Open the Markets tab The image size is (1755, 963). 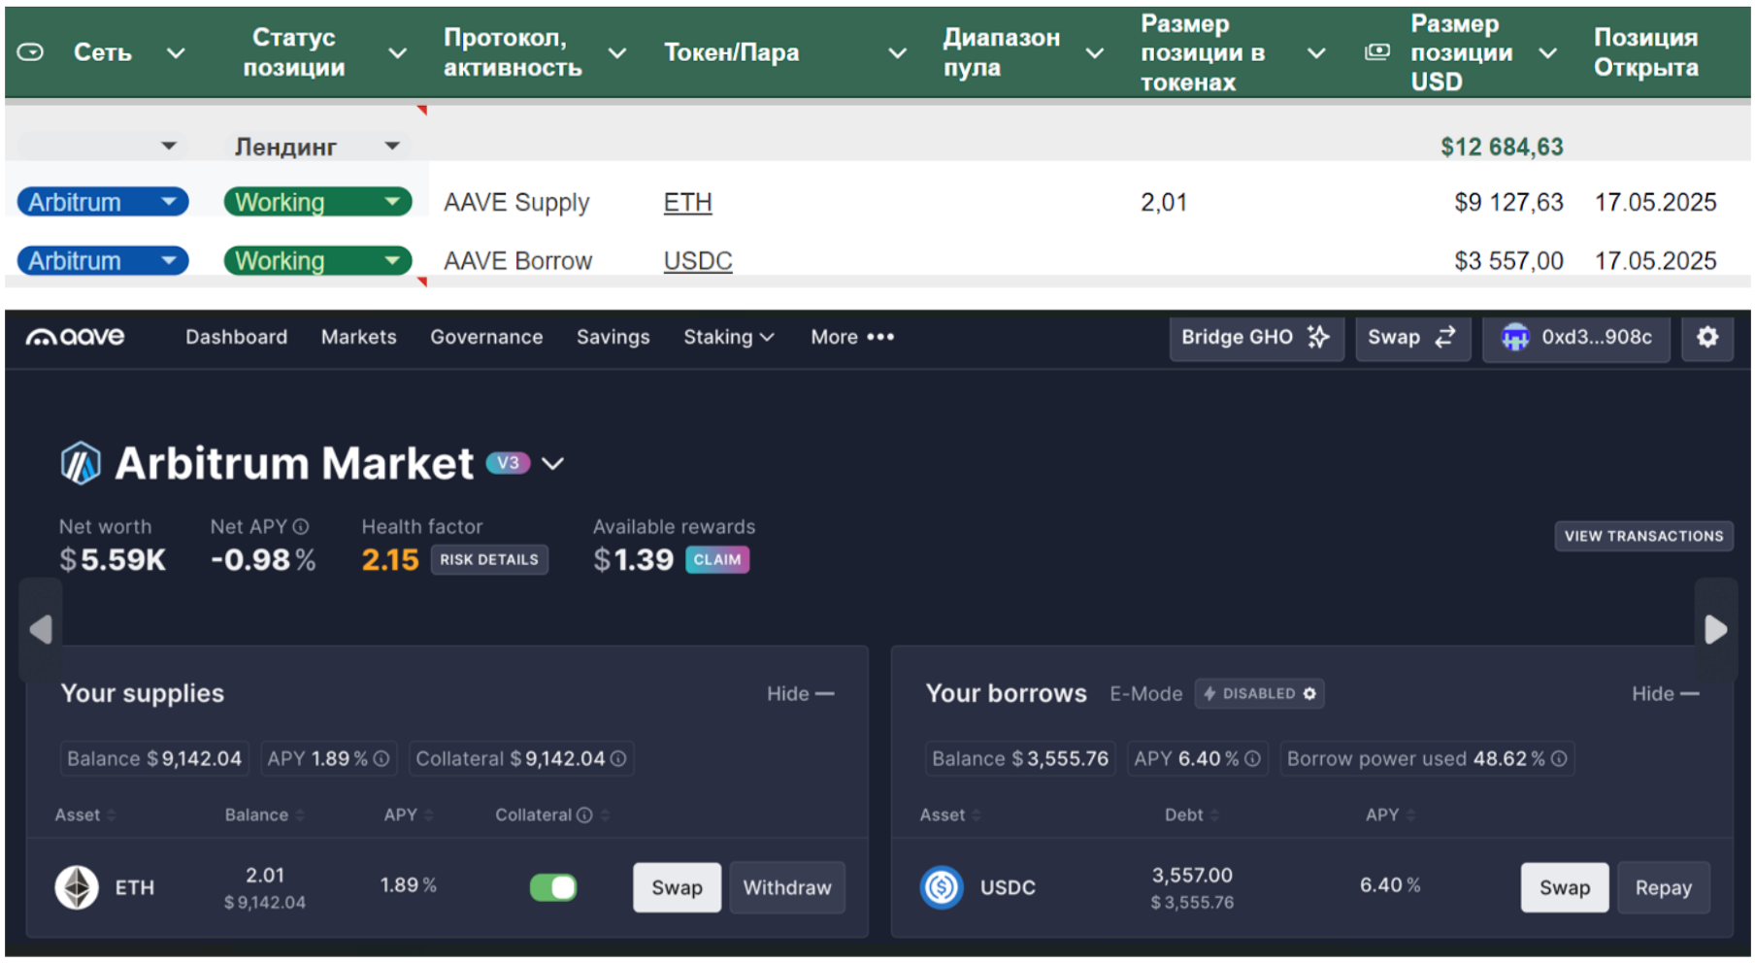click(x=358, y=337)
